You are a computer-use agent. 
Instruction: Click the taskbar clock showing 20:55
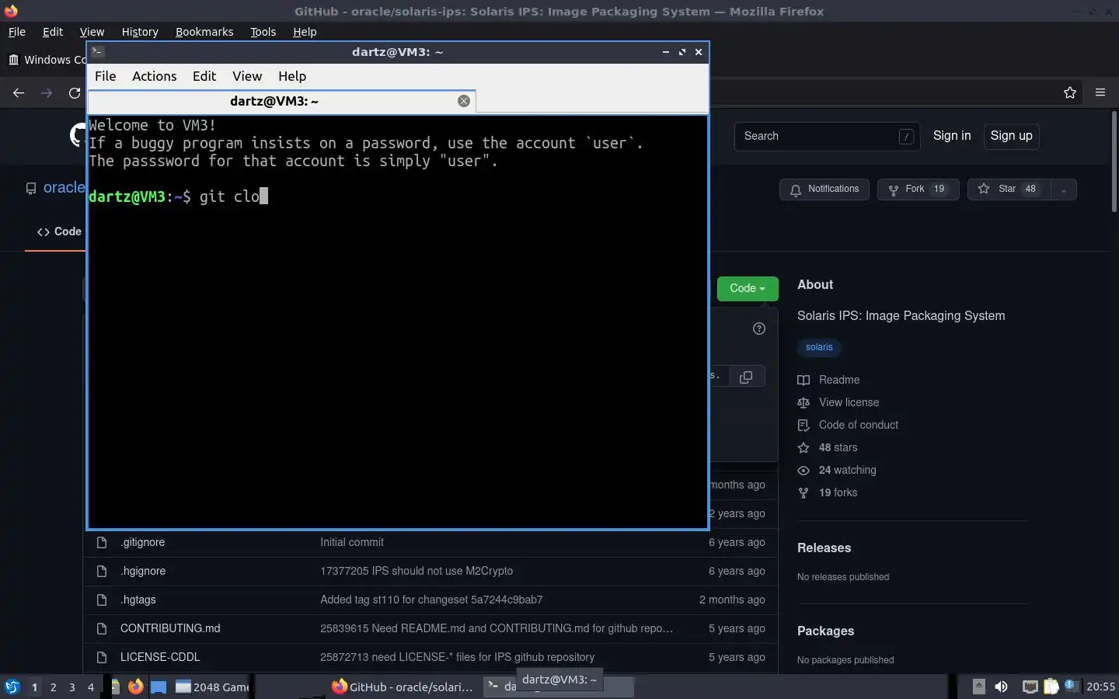tap(1100, 687)
